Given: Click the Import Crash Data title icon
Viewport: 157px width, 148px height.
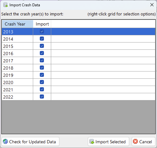Looking at the screenshot, I should pos(5,5).
